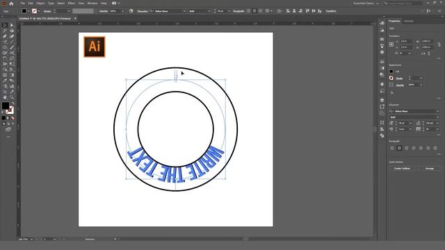Toggle constrain width and height proportions link

(x=439, y=44)
